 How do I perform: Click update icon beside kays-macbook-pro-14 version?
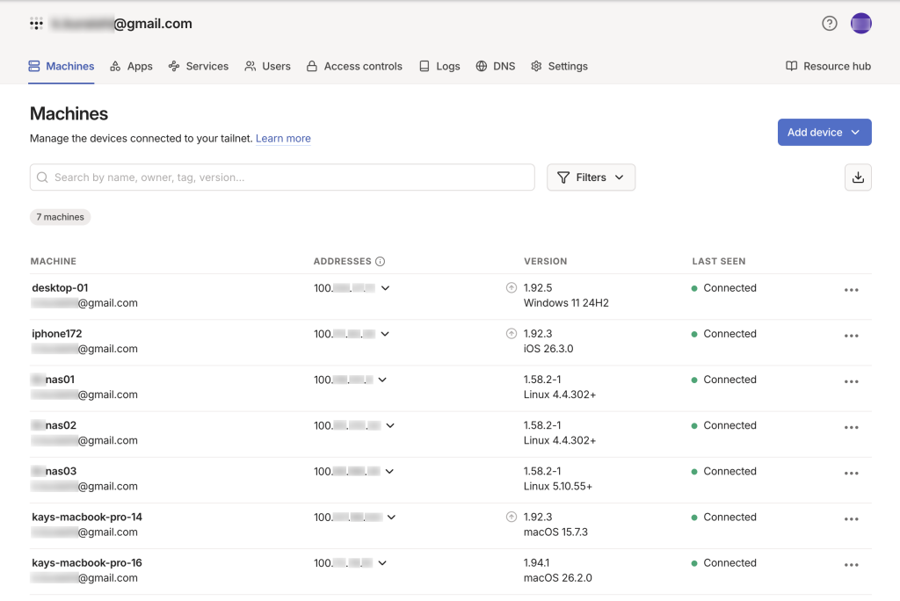coord(512,518)
